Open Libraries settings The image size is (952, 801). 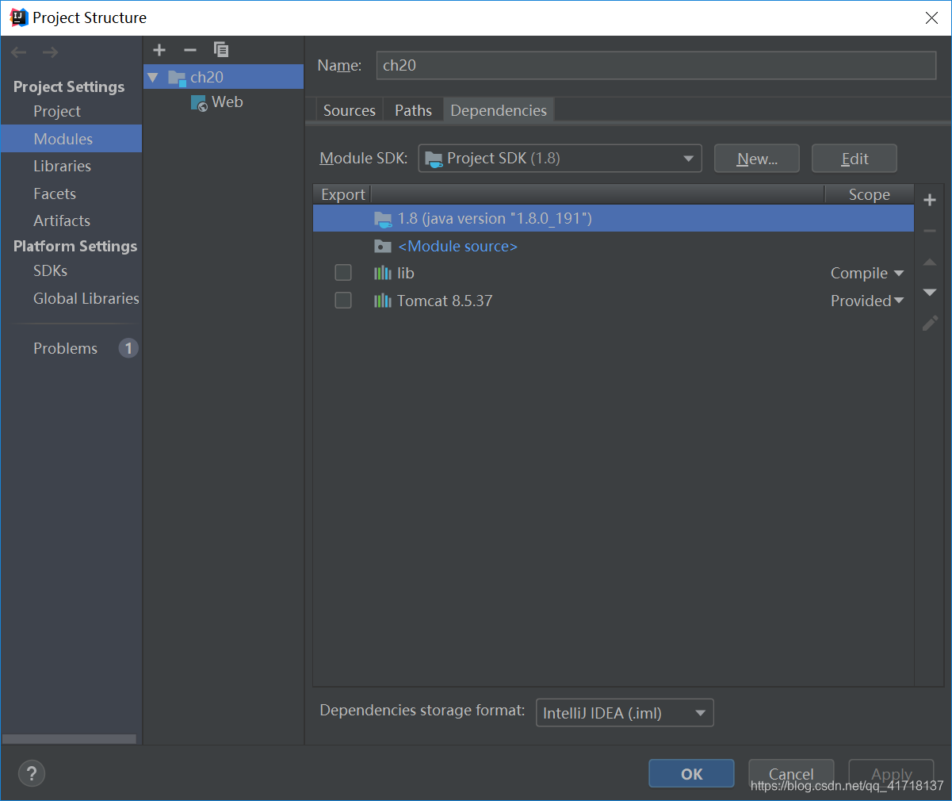[x=62, y=166]
